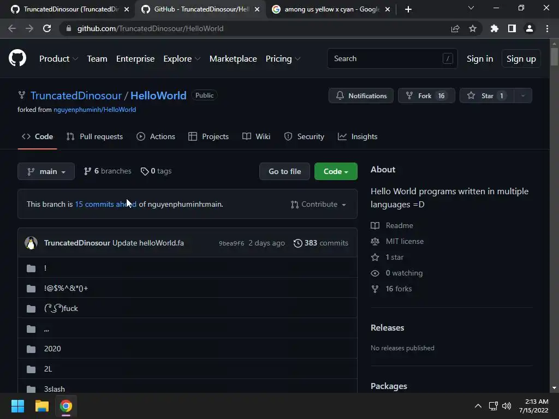The height and width of the screenshot is (419, 559).
Task: Click TruncatedDinosaur's penguin avatar
Action: coord(31,243)
